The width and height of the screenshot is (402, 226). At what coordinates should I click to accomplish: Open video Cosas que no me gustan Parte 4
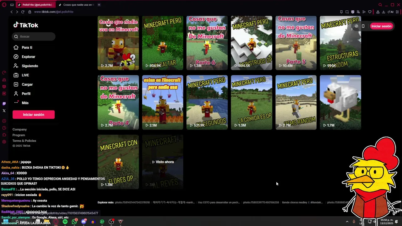tap(118, 102)
